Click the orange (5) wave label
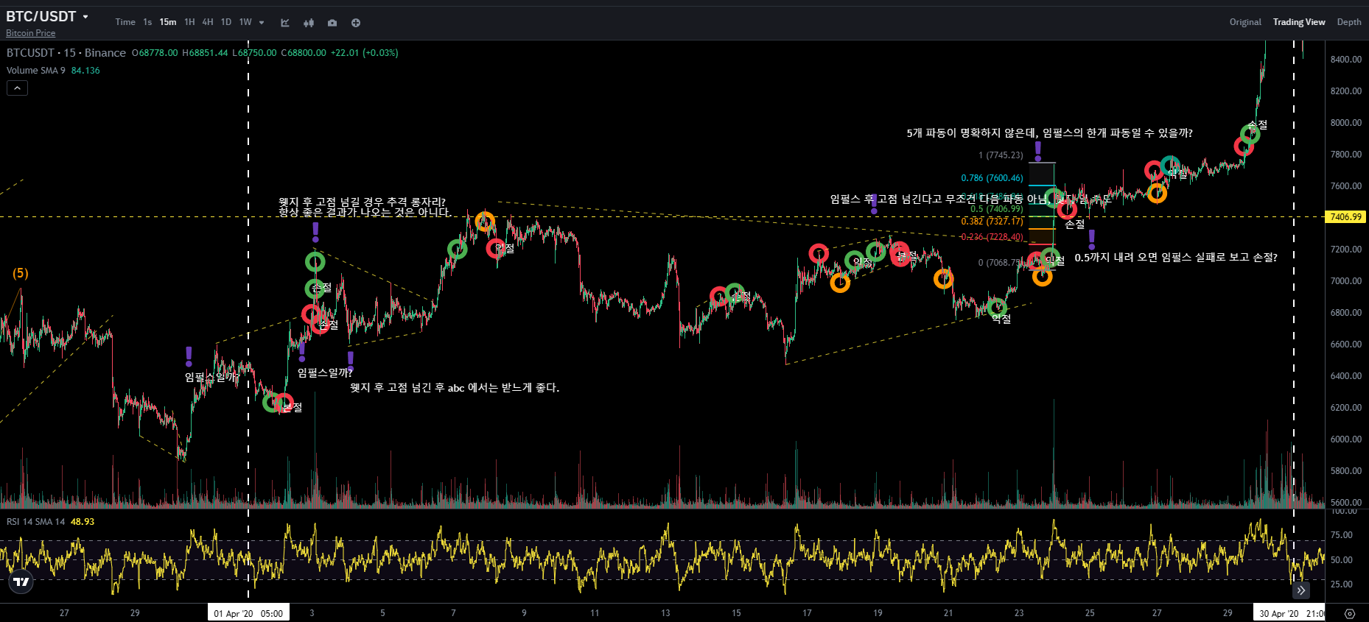Screen dimensions: 1369x622 [x=21, y=273]
